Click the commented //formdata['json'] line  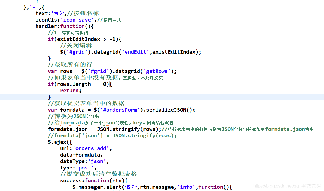click(x=112, y=136)
